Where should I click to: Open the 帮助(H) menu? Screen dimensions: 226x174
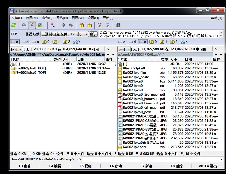[x=216, y=18]
